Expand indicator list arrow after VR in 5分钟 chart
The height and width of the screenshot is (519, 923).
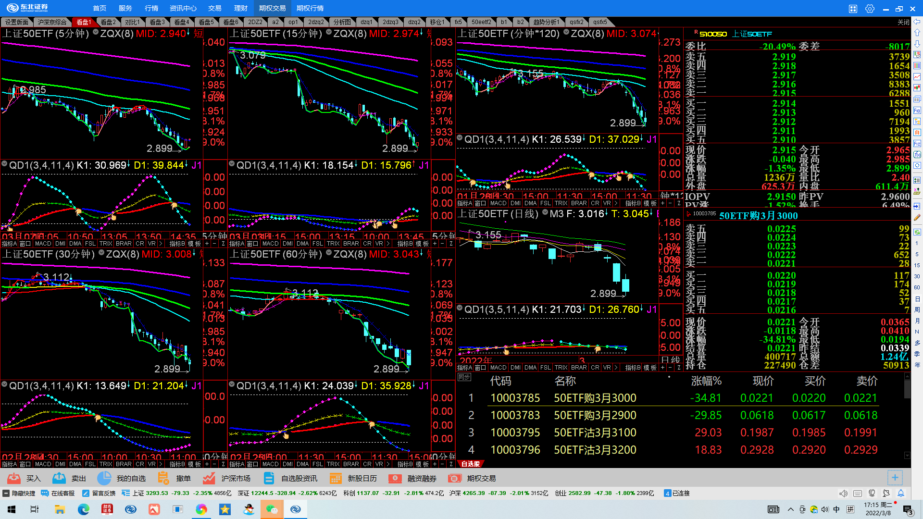click(x=161, y=244)
